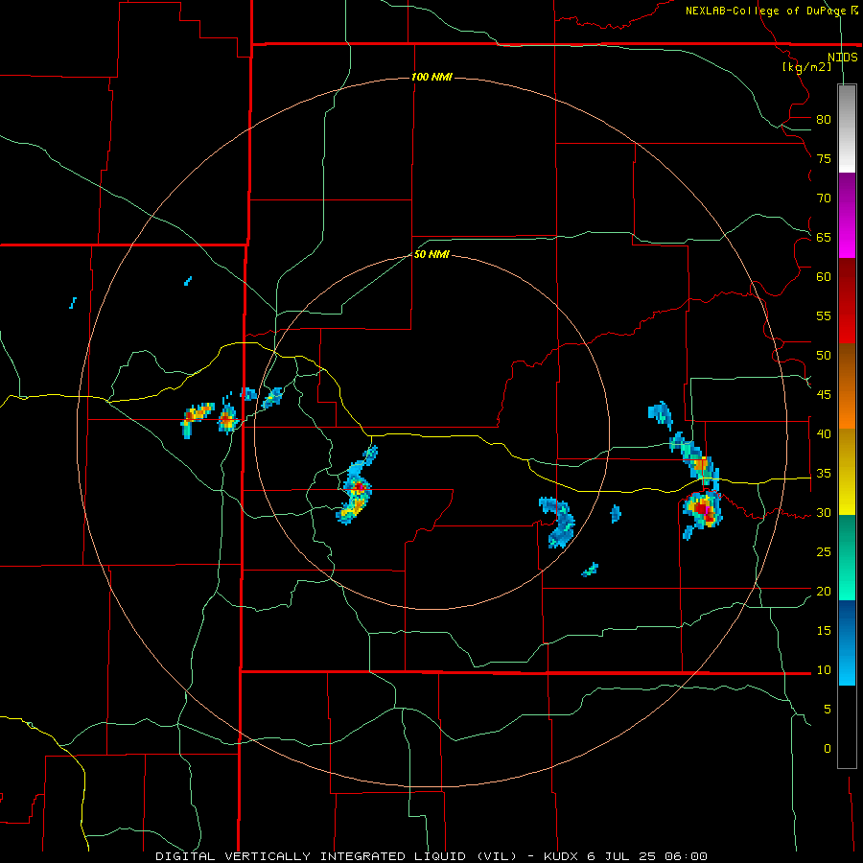Click the 0 value on the color scale

click(828, 749)
